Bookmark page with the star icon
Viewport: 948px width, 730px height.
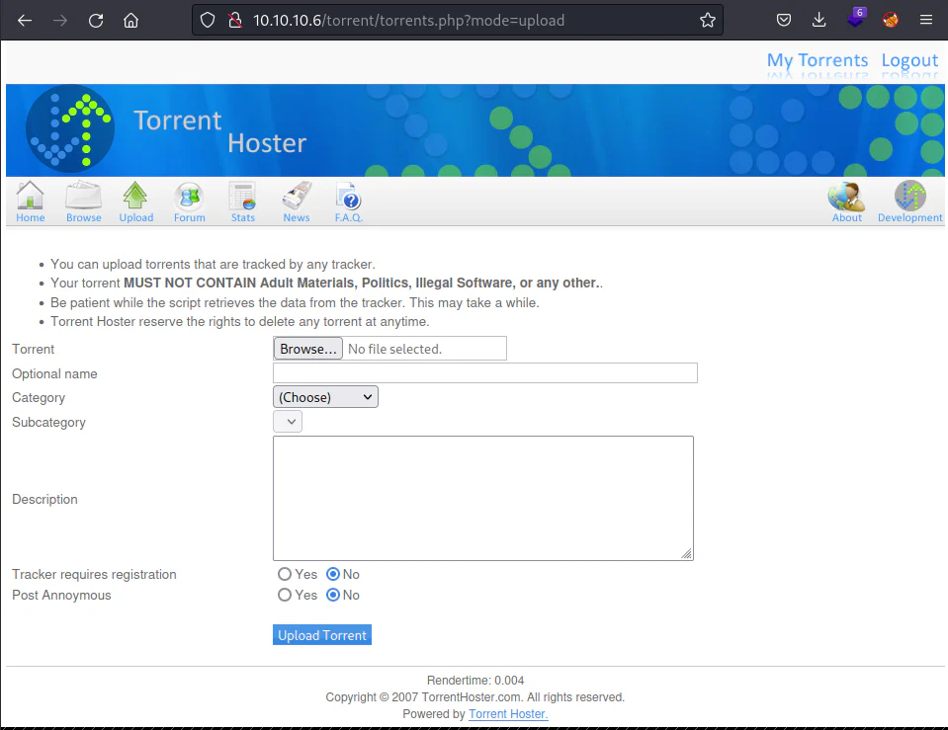[x=708, y=21]
